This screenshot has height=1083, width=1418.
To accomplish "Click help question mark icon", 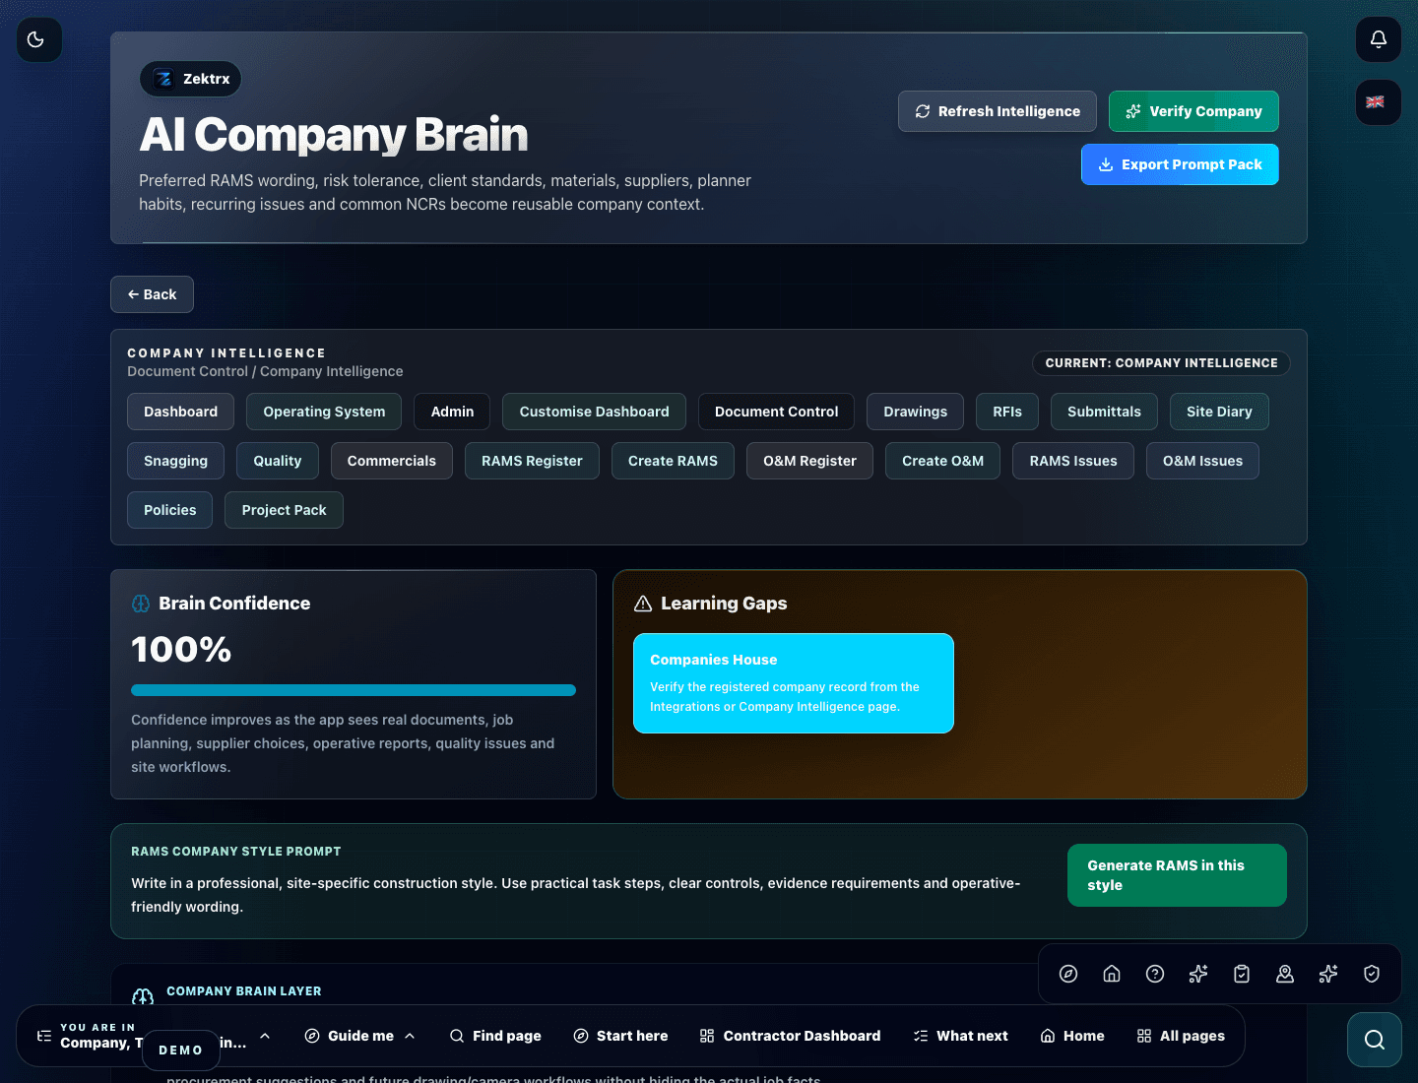I will (1155, 974).
